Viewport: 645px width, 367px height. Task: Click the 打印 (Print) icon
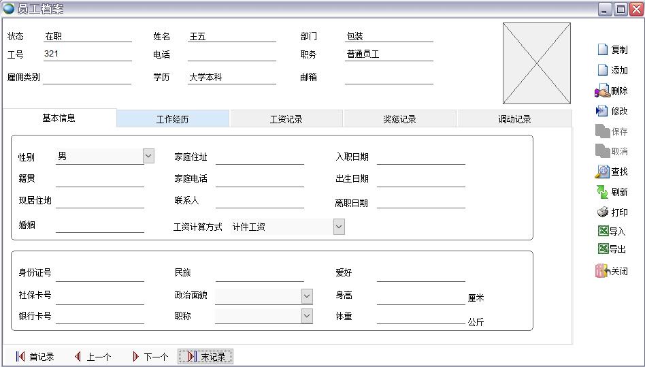pos(602,212)
